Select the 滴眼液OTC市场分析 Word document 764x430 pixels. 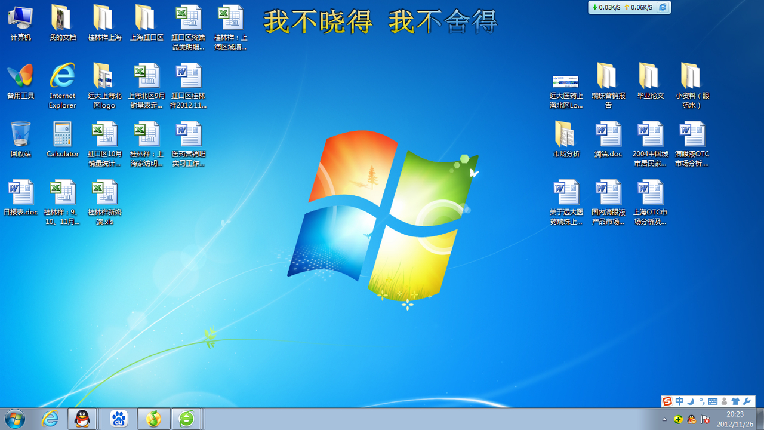(692, 145)
